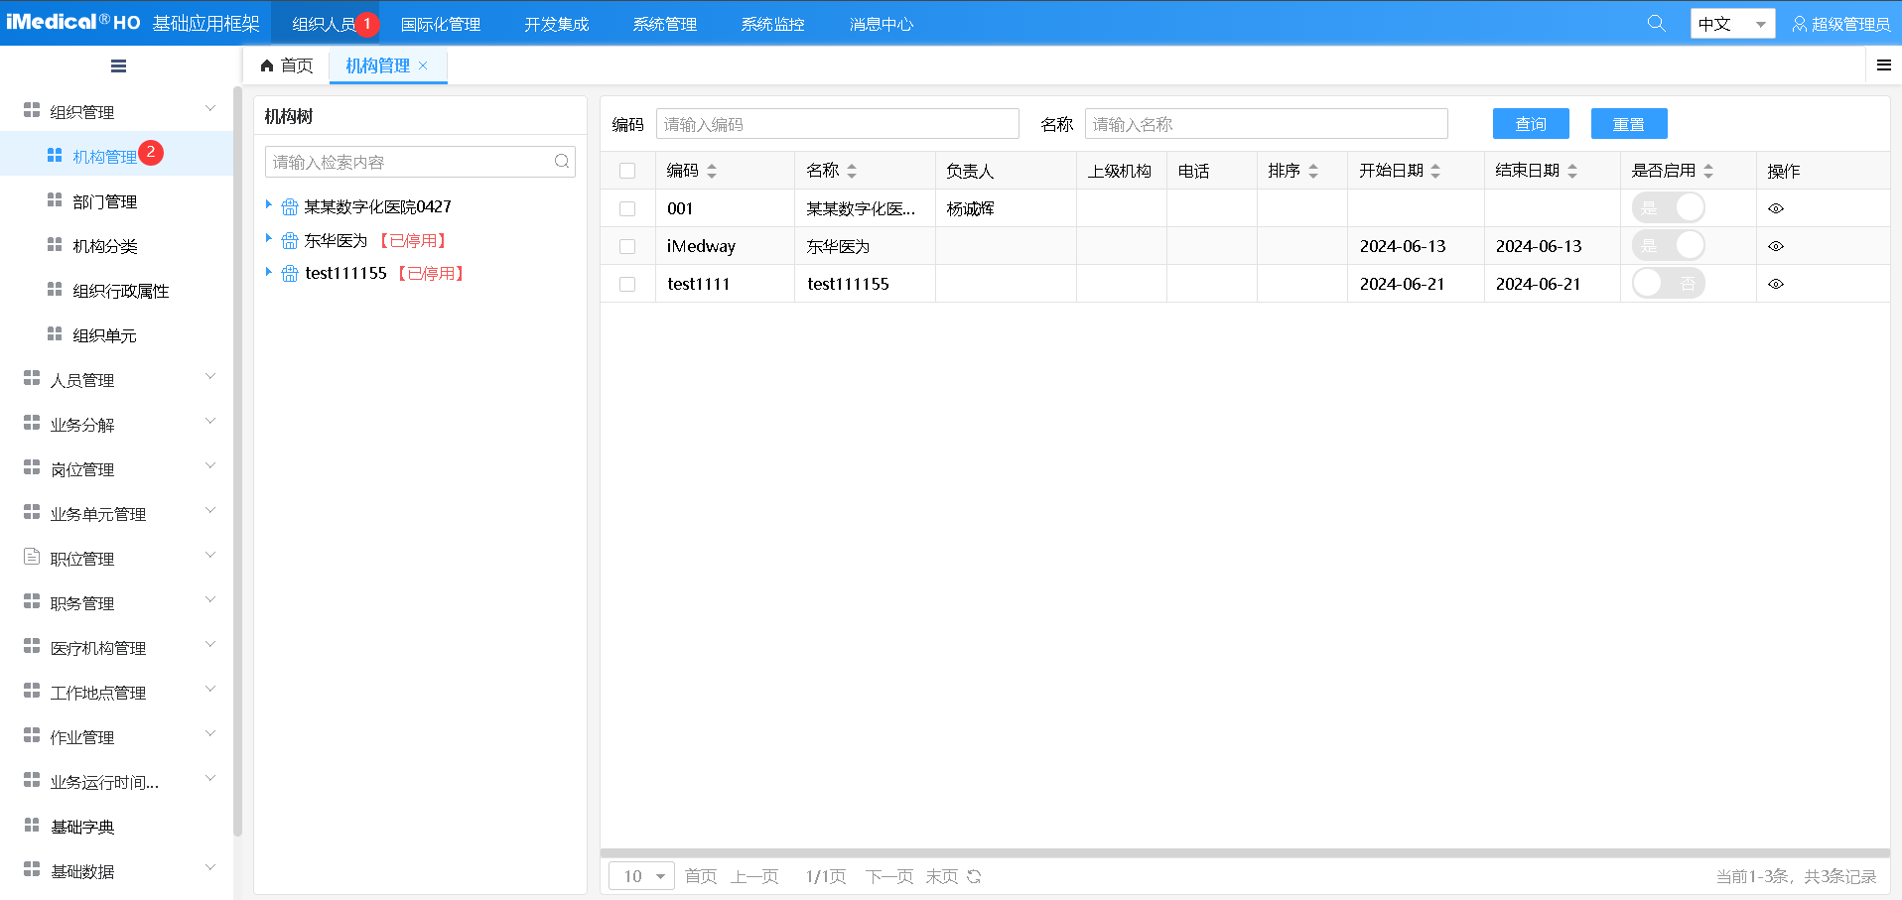Click the view eye icon for row 001
This screenshot has width=1902, height=900.
pos(1776,208)
